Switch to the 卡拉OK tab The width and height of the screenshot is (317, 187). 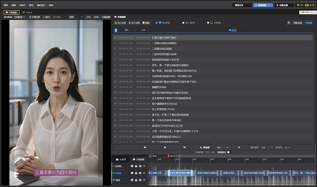click(27, 12)
